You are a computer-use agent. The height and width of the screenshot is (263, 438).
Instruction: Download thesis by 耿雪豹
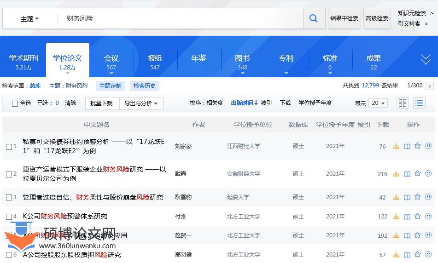point(396,197)
